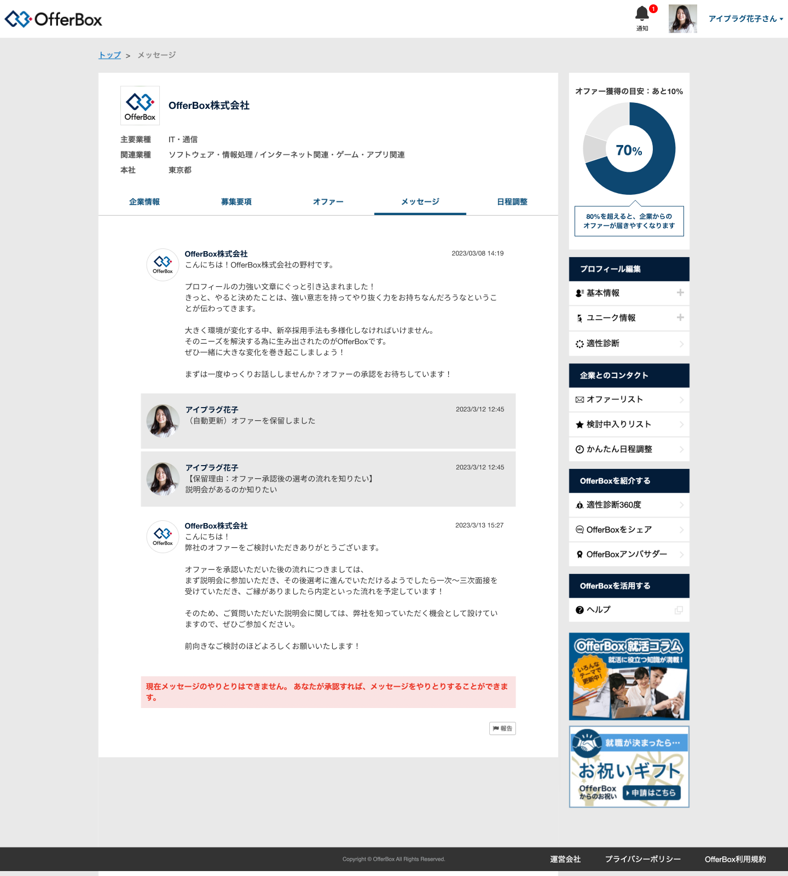Click the 報告 flag button
The height and width of the screenshot is (876, 788).
502,728
